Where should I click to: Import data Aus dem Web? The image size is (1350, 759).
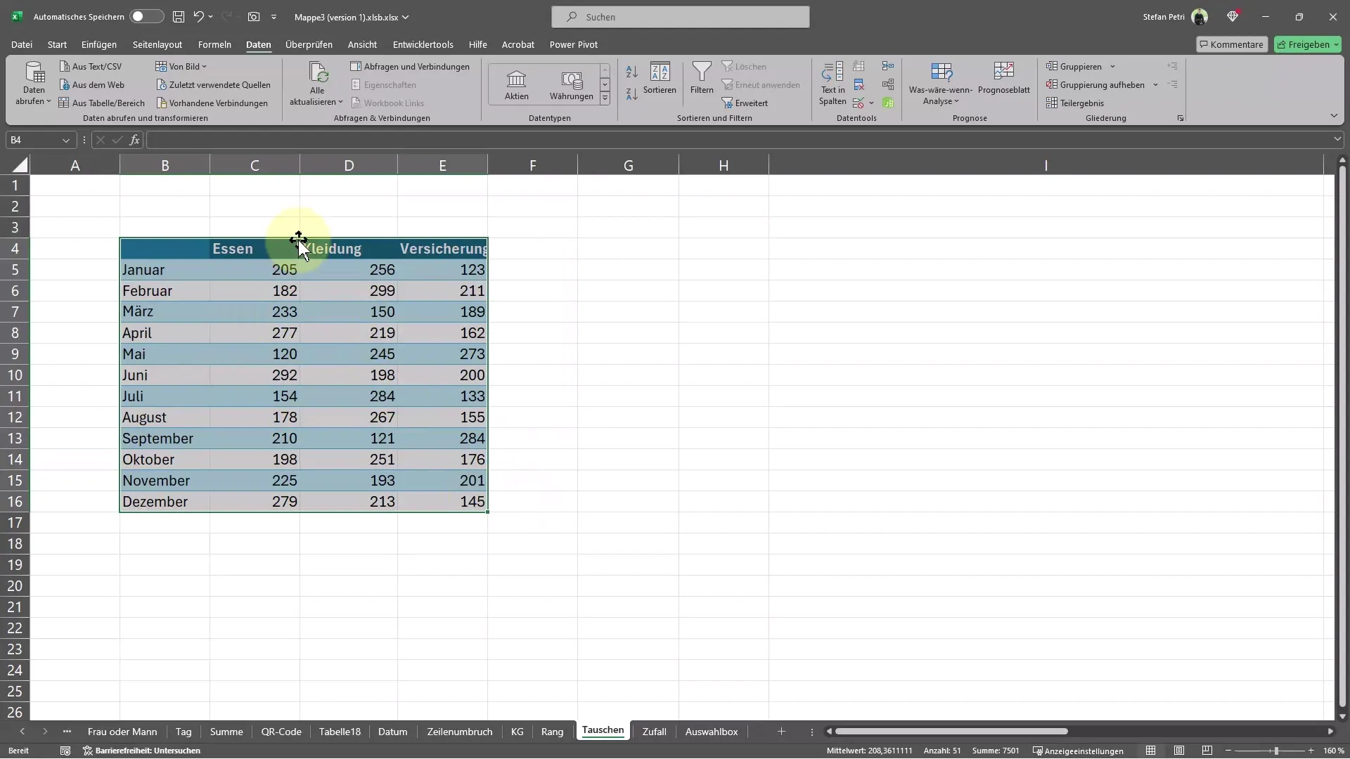coord(92,85)
